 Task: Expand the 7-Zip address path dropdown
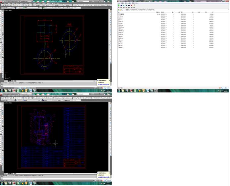(x=228, y=10)
